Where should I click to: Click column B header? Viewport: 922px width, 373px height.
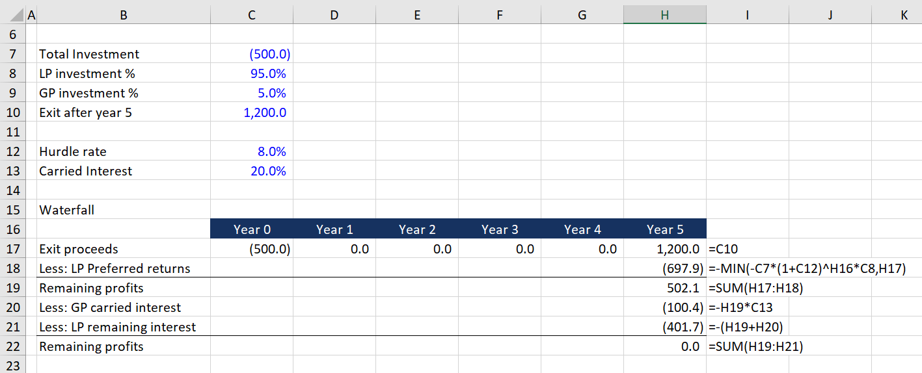[x=124, y=15]
